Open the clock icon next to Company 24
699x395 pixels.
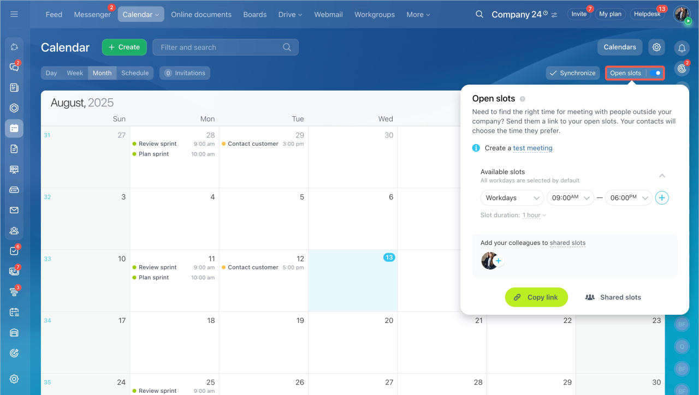546,13
